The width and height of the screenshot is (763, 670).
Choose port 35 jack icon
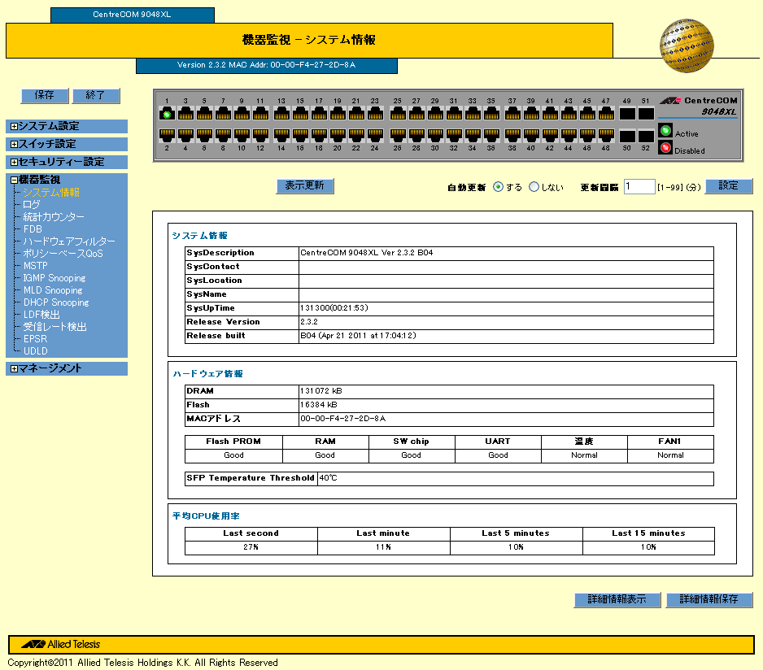491,114
